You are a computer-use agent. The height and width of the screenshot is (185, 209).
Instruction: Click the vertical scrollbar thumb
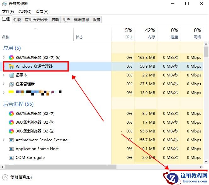[x=206, y=52]
